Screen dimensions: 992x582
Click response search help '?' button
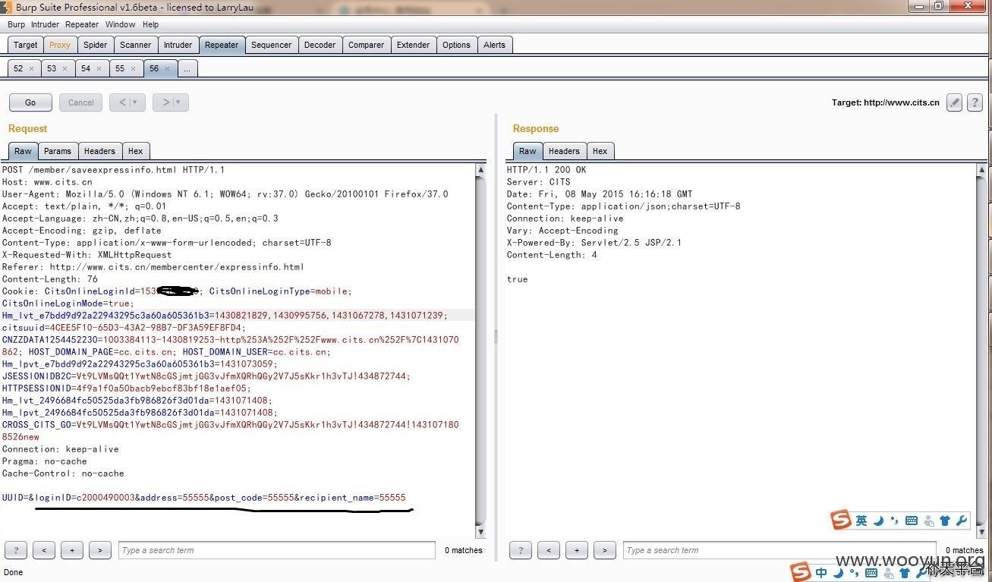point(521,550)
